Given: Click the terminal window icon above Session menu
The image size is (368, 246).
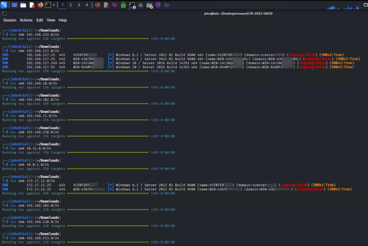Looking at the screenshot, I should (x=4, y=14).
